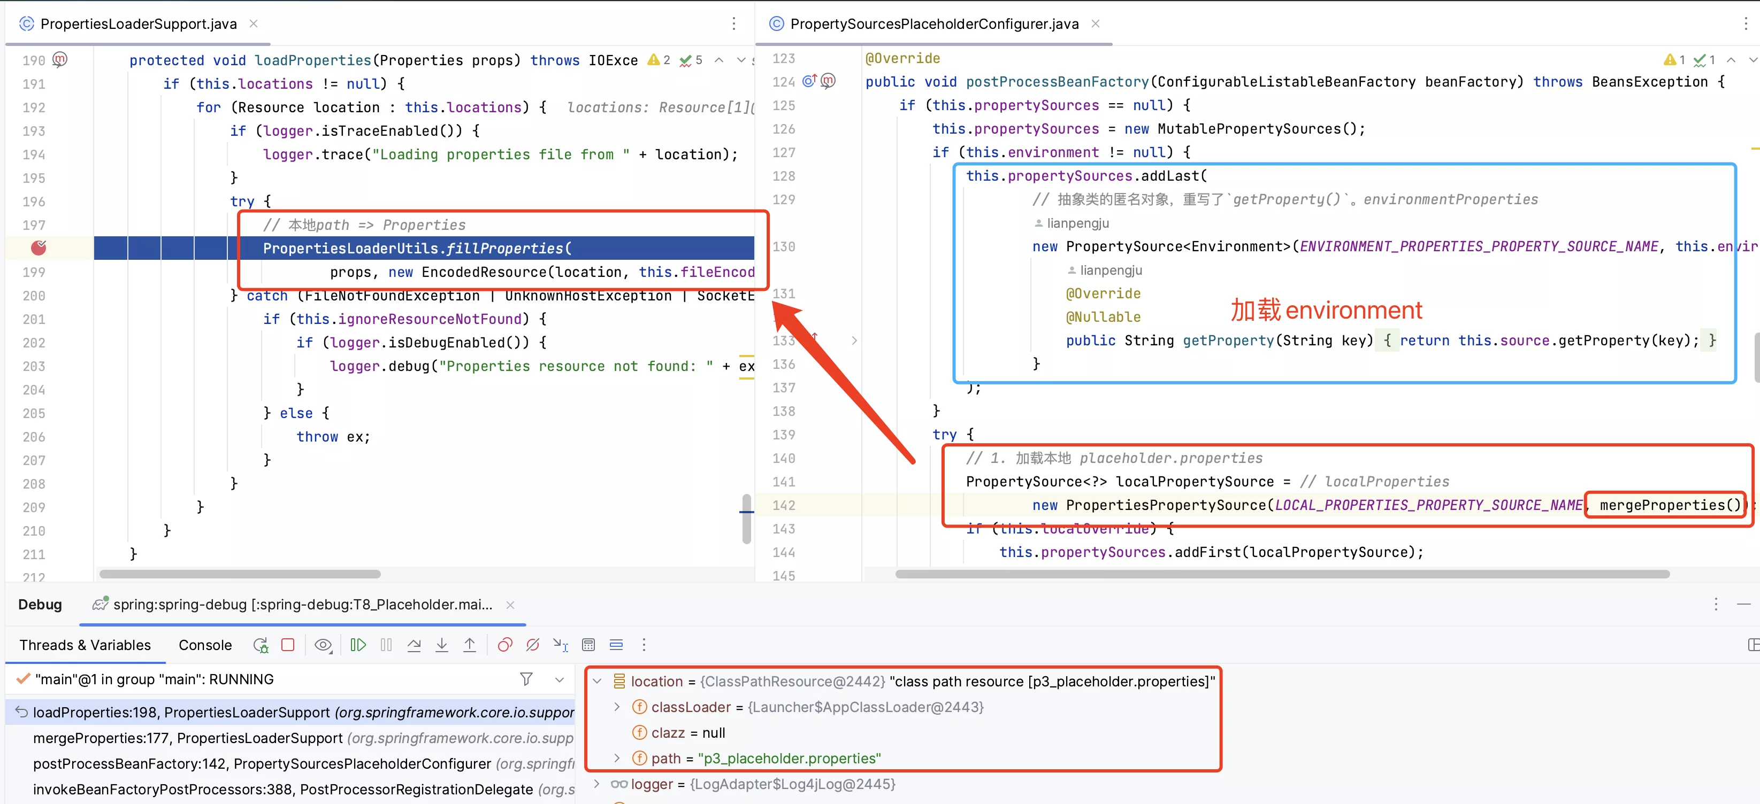The width and height of the screenshot is (1760, 804).
Task: Stop the debug session
Action: (x=288, y=645)
